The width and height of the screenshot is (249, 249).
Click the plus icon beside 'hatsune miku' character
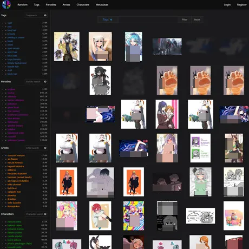pyautogui.click(x=6, y=222)
